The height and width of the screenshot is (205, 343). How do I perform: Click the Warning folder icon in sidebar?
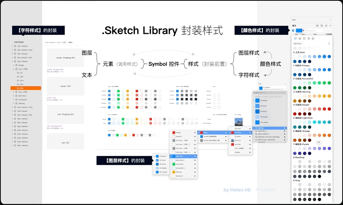(17, 103)
